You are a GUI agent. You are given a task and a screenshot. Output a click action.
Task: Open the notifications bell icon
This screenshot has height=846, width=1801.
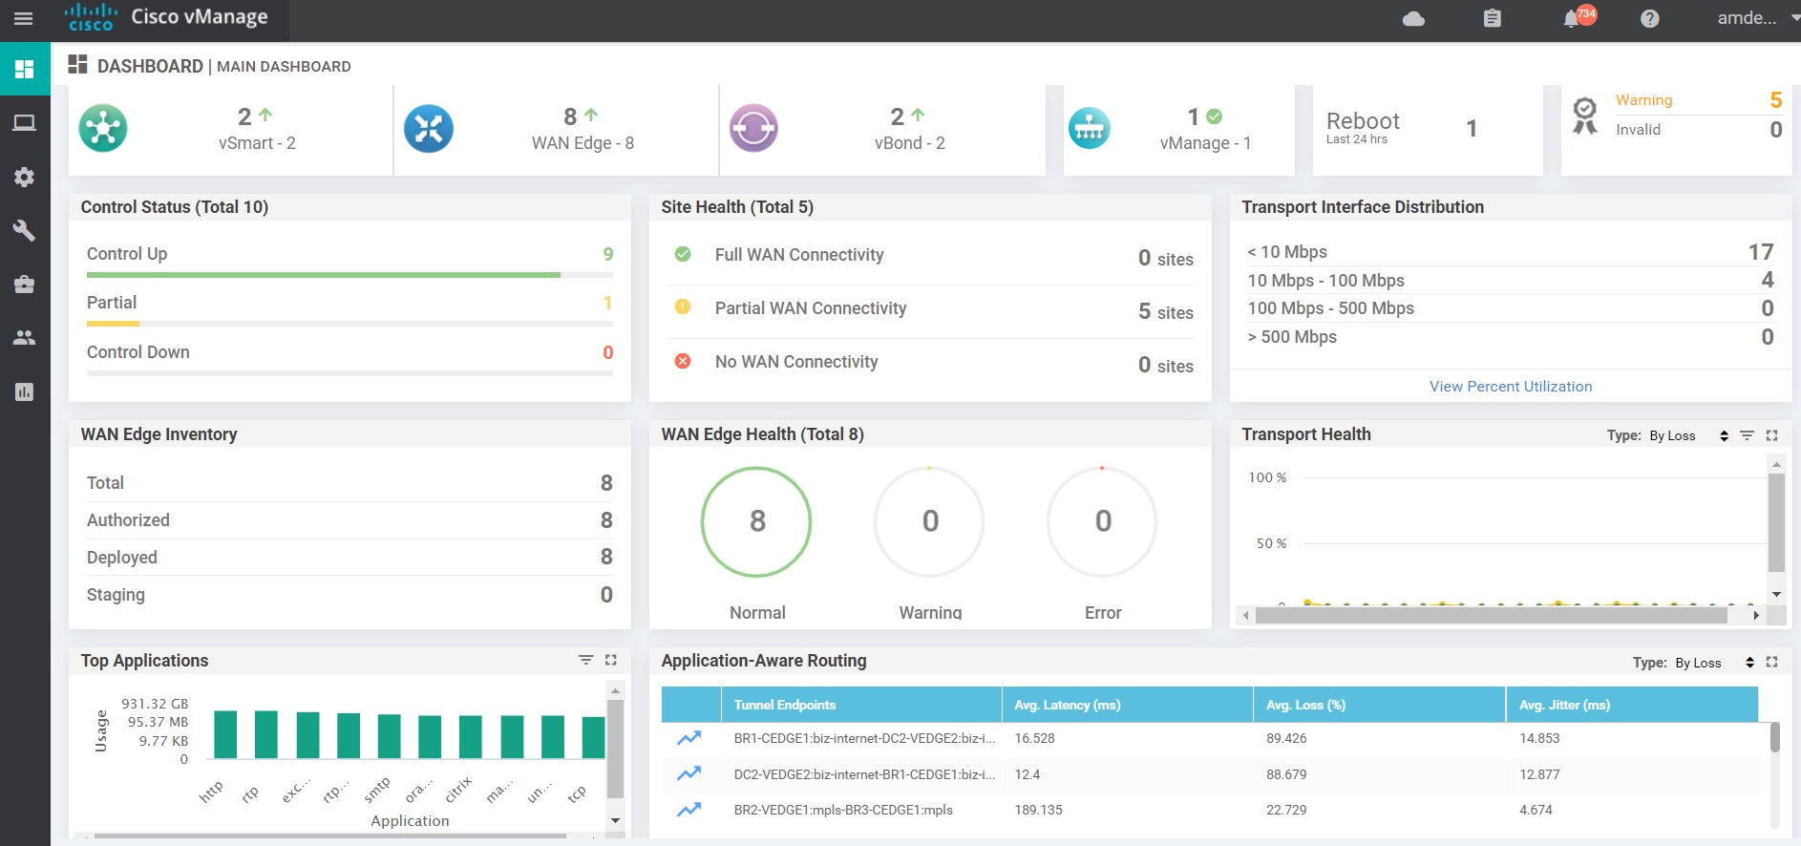click(x=1571, y=19)
